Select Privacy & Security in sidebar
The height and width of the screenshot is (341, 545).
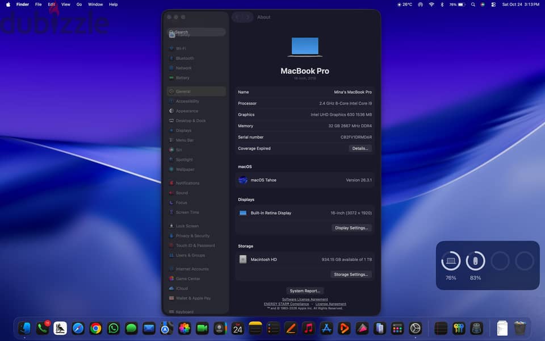click(196, 235)
